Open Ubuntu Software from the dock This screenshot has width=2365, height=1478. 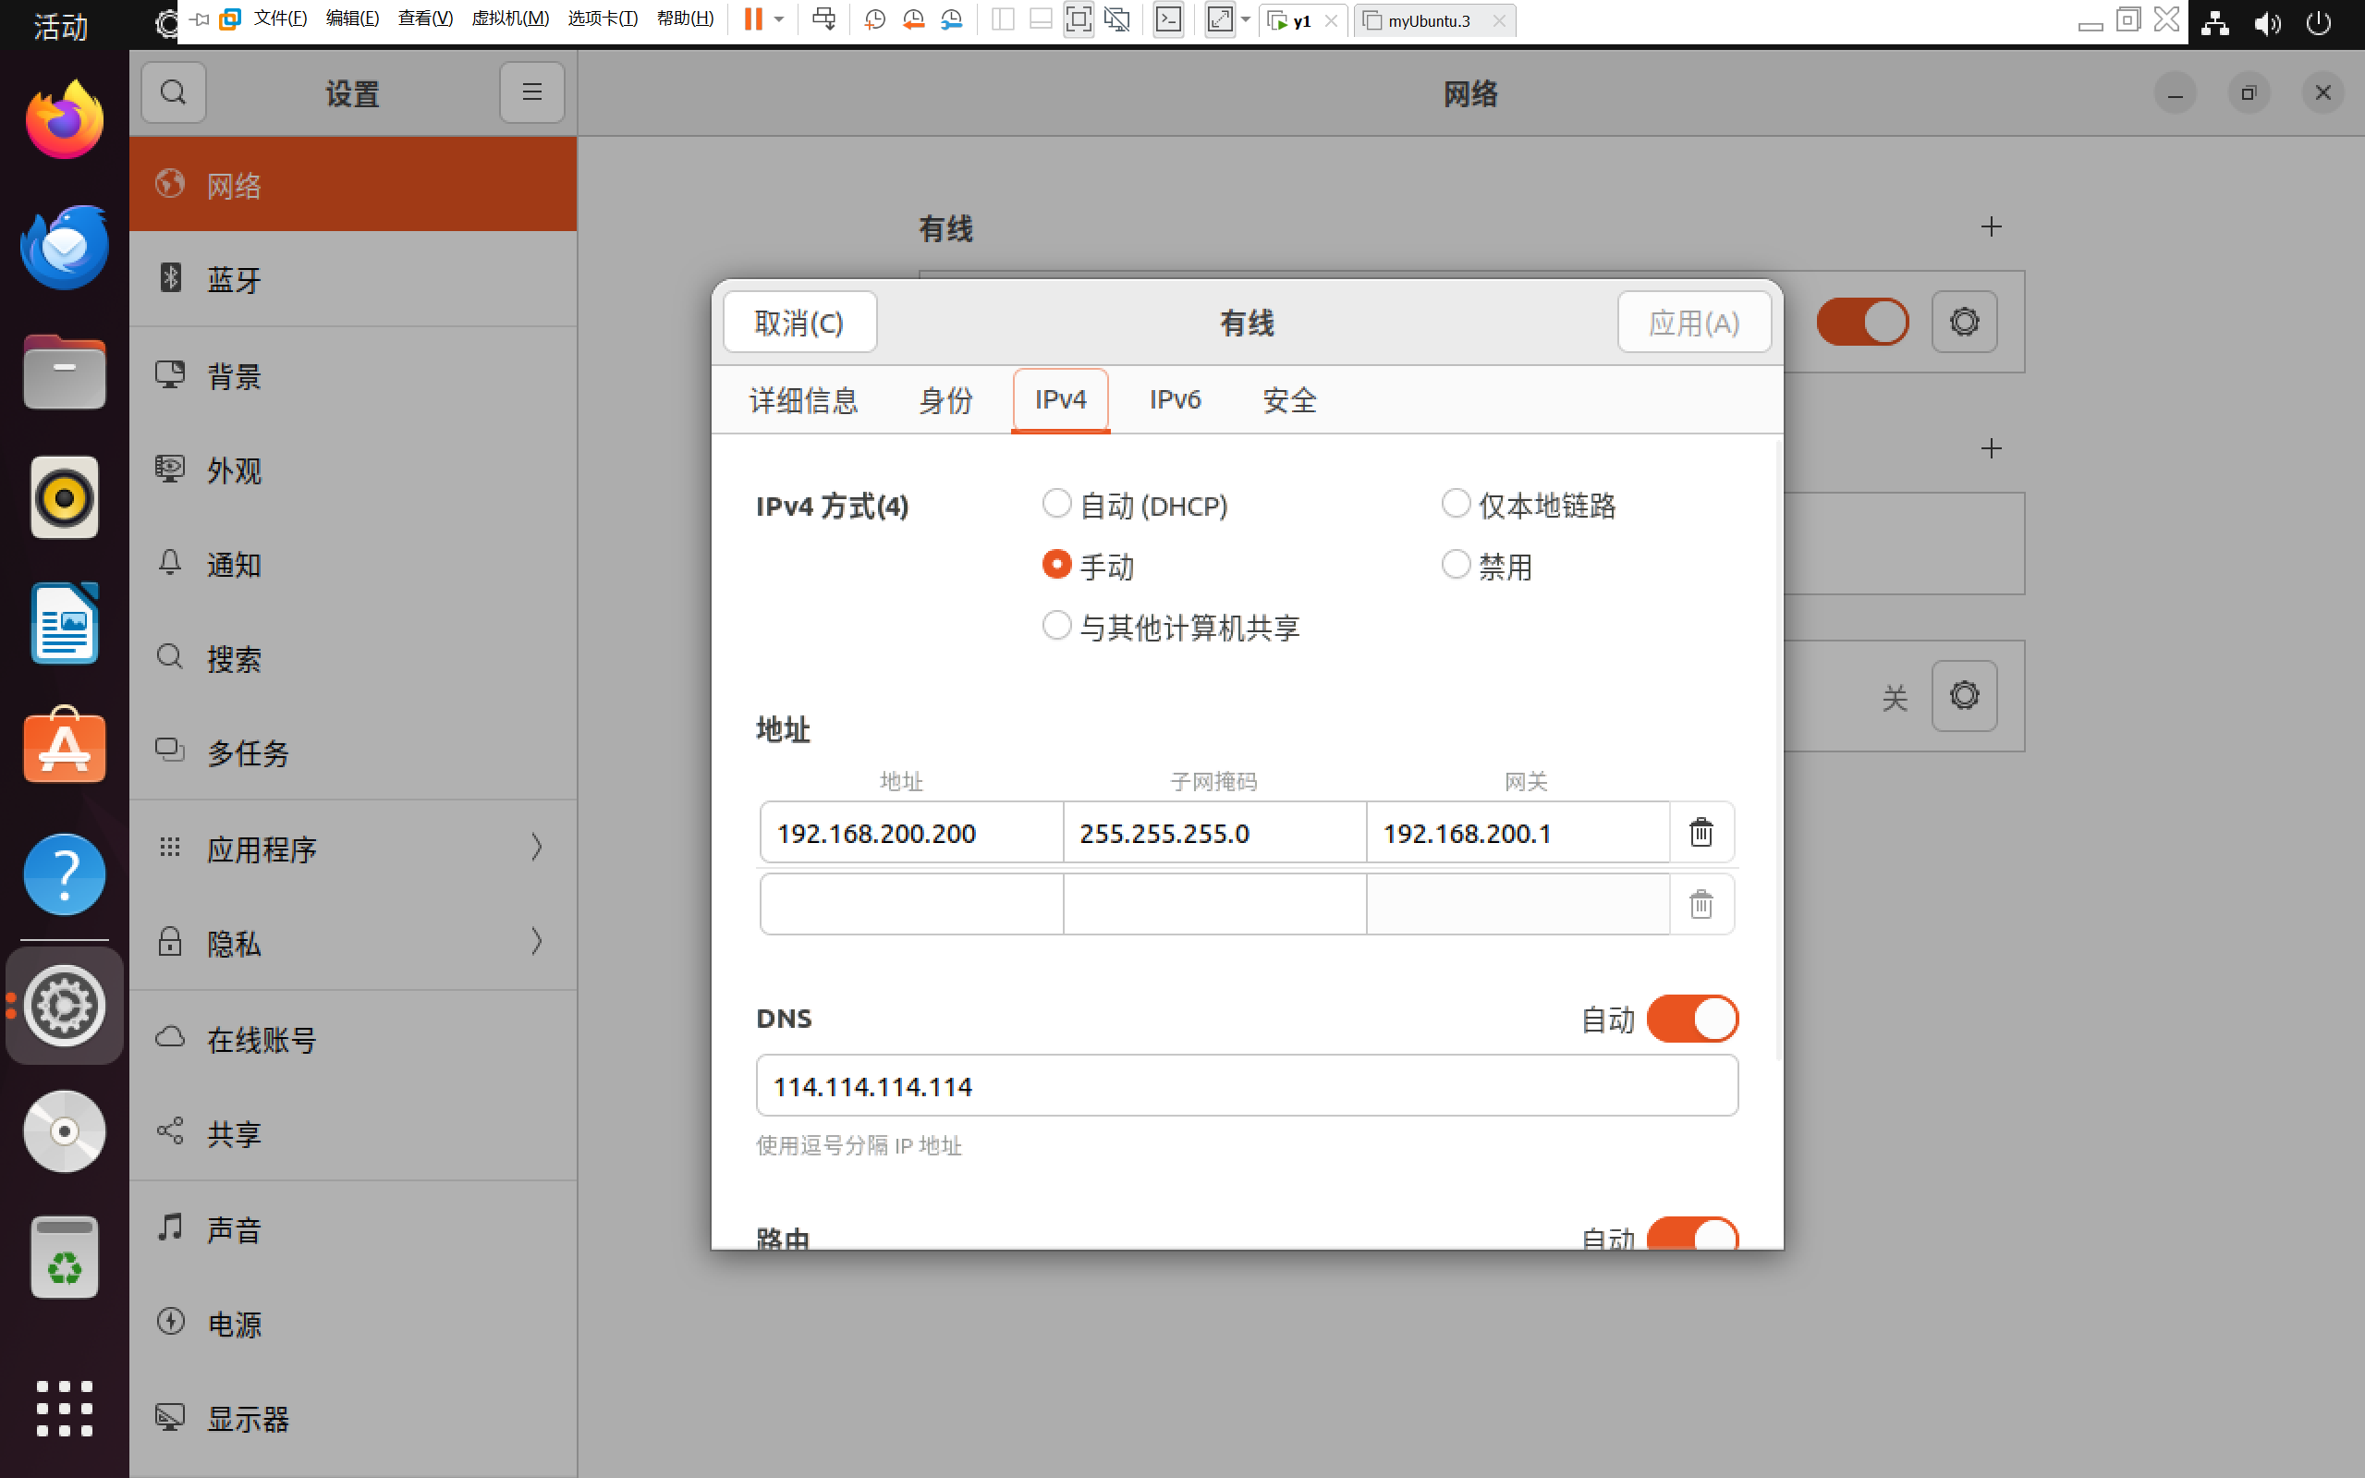[x=65, y=747]
